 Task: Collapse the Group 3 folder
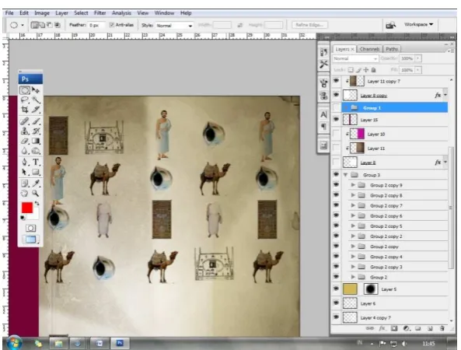[346, 175]
